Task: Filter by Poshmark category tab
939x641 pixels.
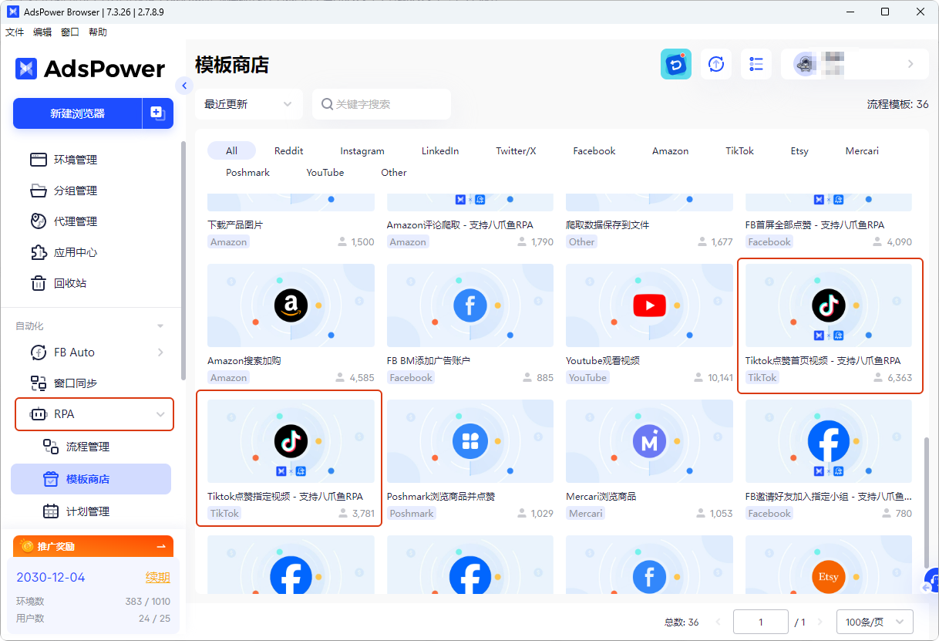Action: (247, 172)
